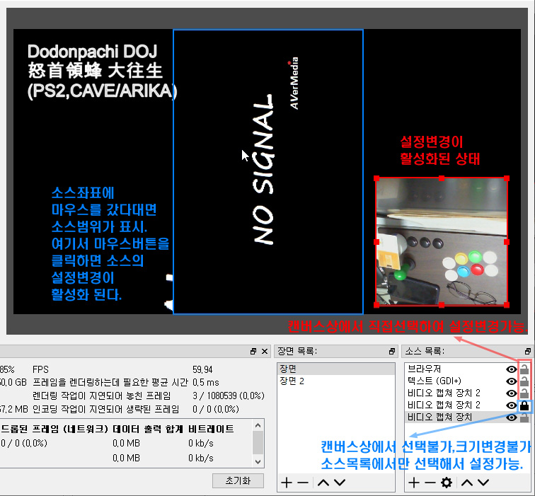Toggle eye icon beside the locked 비디오 캡쳐 장치 2 row

click(x=511, y=405)
